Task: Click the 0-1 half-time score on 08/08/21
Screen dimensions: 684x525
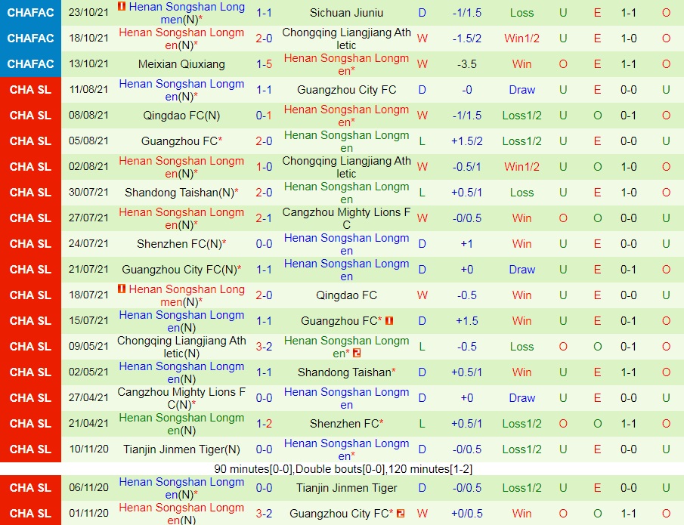Action: (629, 116)
